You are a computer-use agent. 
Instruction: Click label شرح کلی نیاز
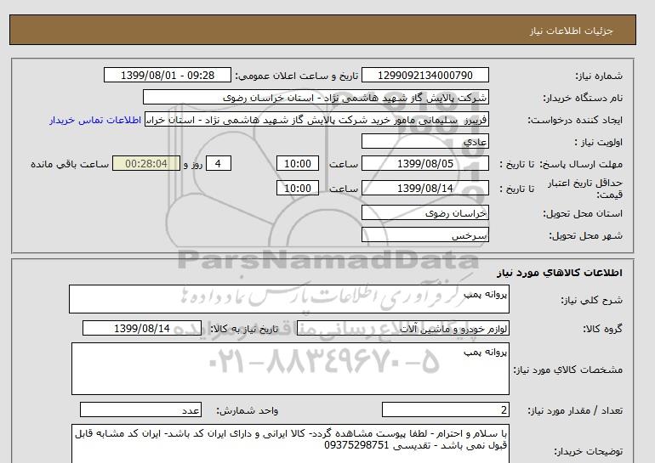tap(591, 300)
